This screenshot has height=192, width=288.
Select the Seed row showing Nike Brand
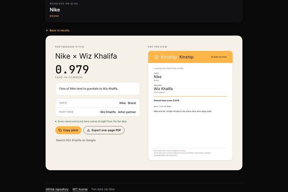pos(98,103)
